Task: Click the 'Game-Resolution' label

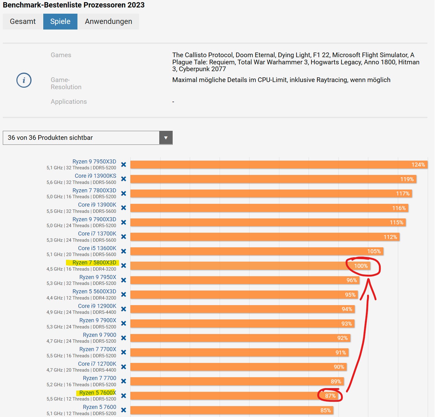Action: pyautogui.click(x=66, y=83)
